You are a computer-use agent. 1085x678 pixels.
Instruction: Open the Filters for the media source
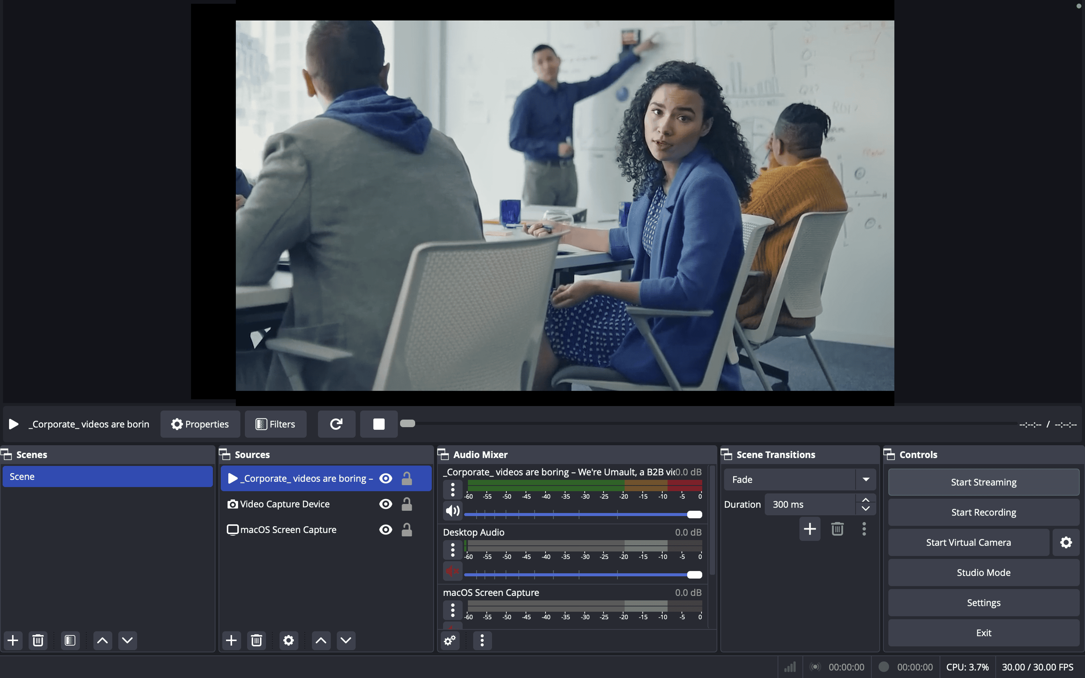pos(275,424)
